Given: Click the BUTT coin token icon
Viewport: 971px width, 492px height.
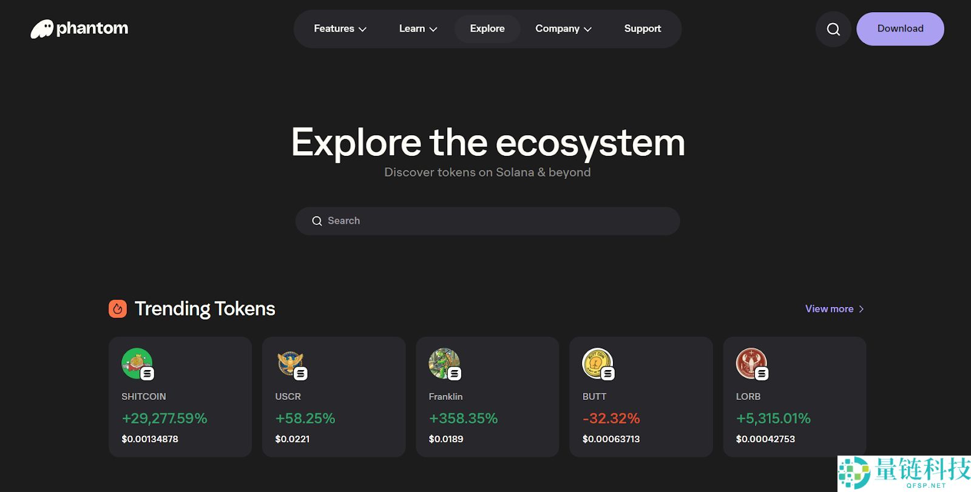Looking at the screenshot, I should tap(598, 363).
